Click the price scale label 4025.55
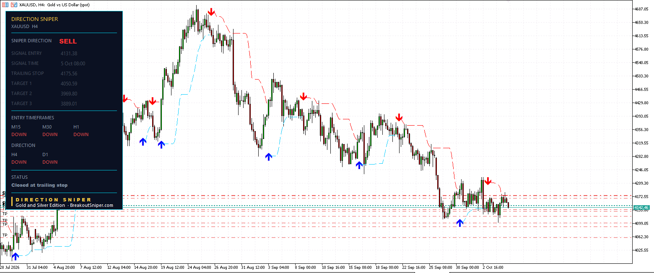Viewport: 654px width, 273px height. [642, 250]
